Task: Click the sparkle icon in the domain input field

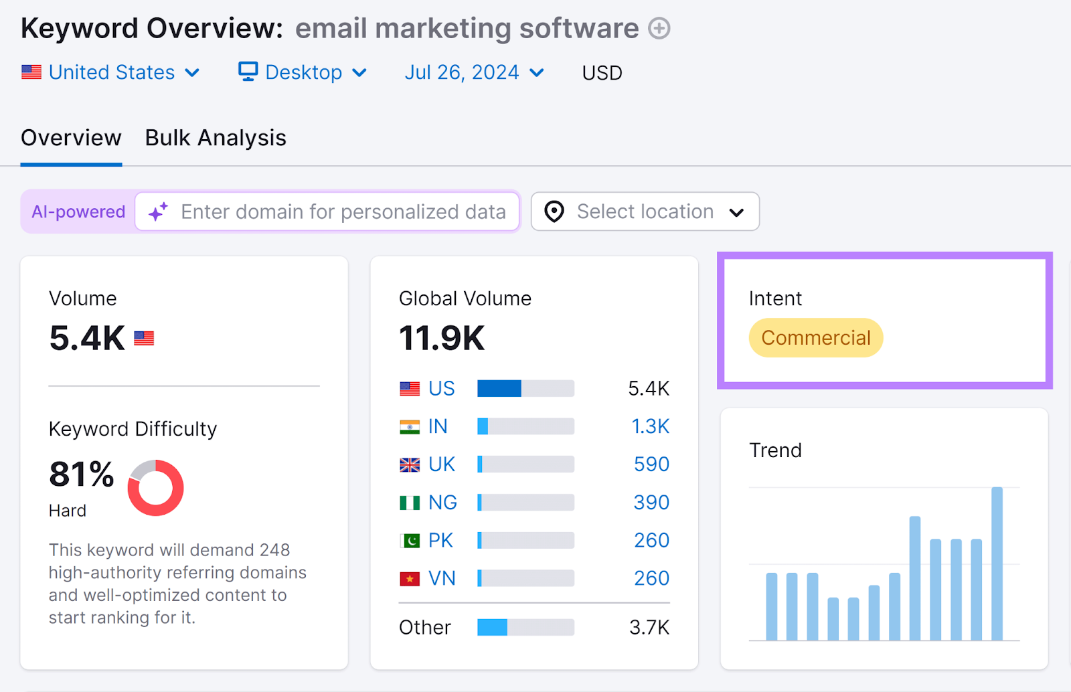Action: tap(158, 211)
